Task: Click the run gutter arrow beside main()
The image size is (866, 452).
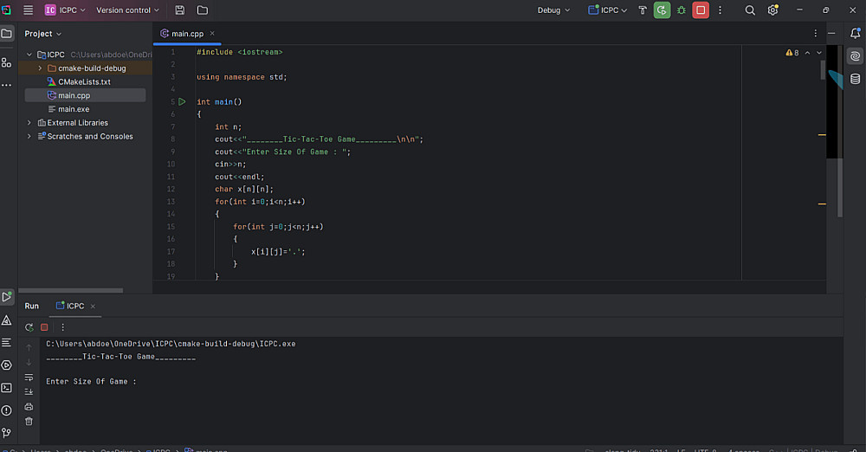Action: (182, 101)
